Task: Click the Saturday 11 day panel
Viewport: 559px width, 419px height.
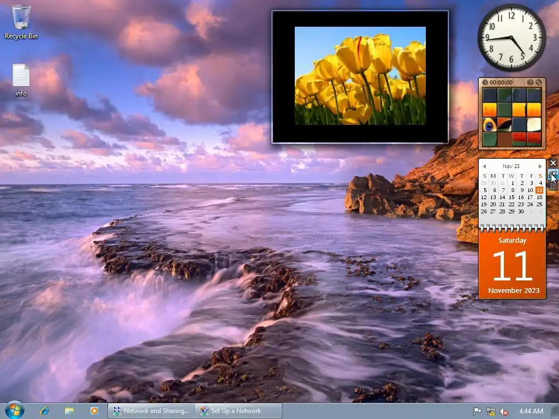Action: (x=512, y=265)
